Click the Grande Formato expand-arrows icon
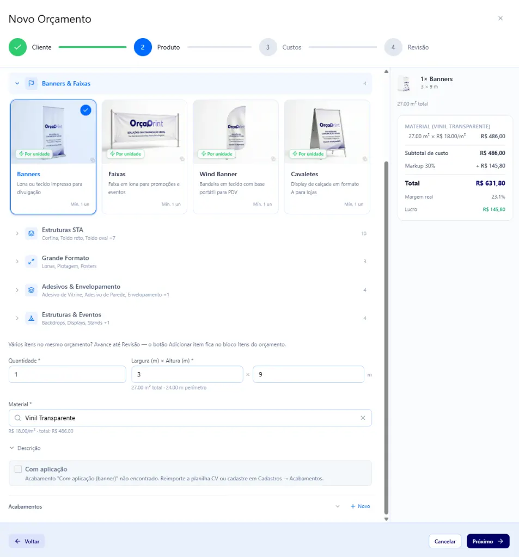Screen dimensions: 519x557 31,262
